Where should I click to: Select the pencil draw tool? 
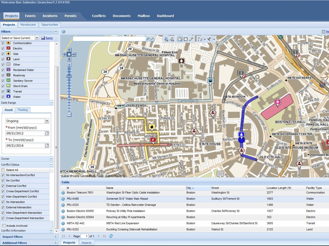(x=191, y=39)
